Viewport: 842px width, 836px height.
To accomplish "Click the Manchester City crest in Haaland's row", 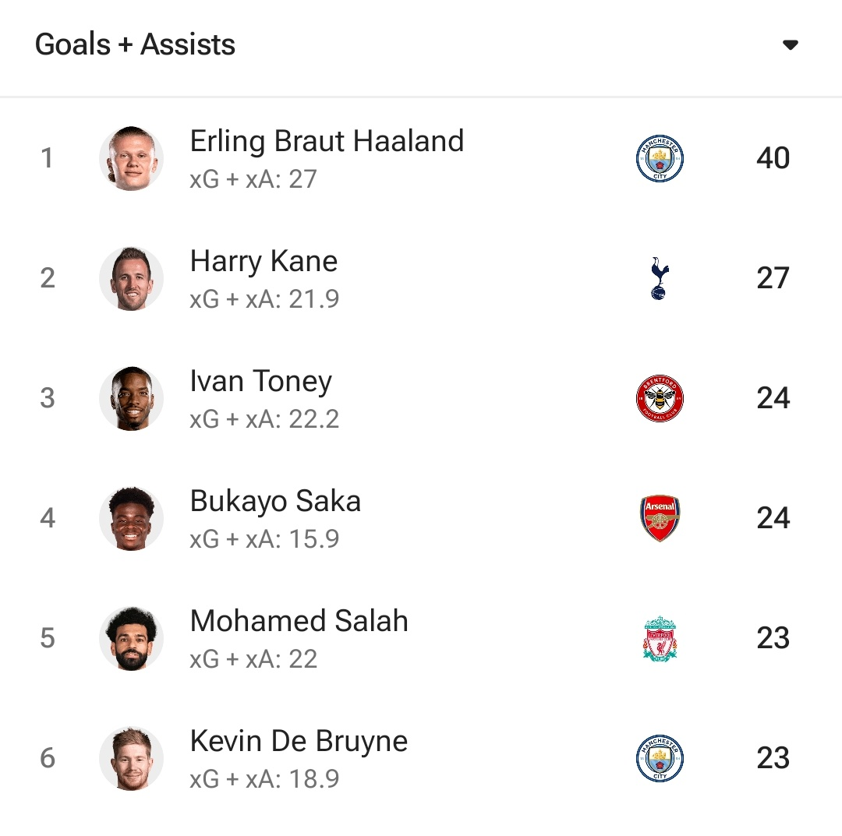I will click(x=660, y=158).
